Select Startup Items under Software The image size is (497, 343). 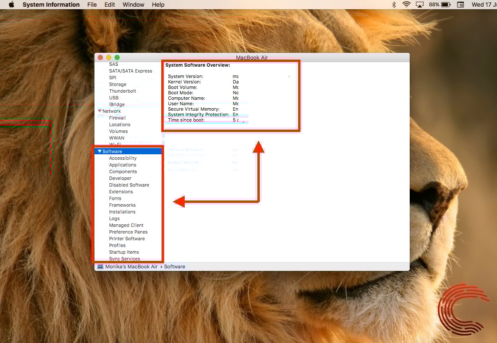point(124,252)
